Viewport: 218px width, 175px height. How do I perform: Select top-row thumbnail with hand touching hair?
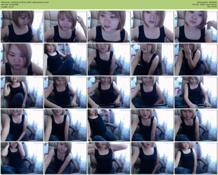point(65,27)
